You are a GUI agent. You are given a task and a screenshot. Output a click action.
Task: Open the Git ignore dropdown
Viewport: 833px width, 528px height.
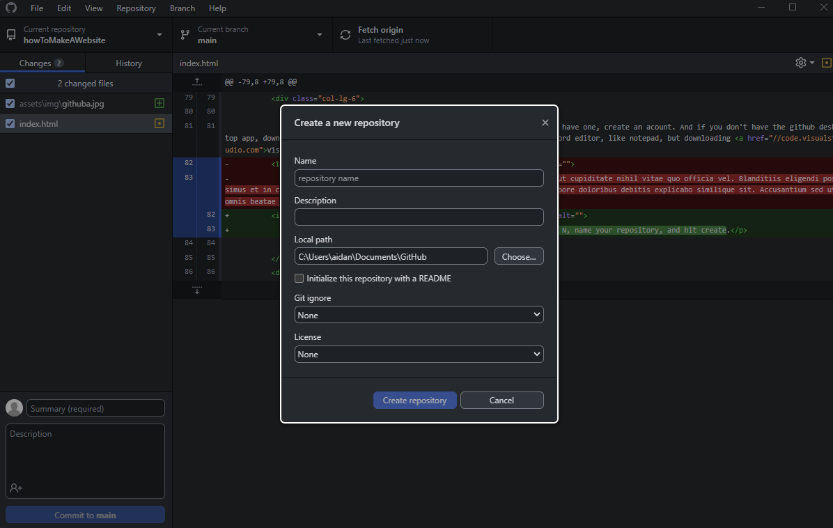[x=419, y=315]
